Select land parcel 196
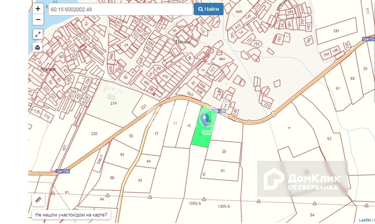The image size is (375, 224). pyautogui.click(x=335, y=50)
